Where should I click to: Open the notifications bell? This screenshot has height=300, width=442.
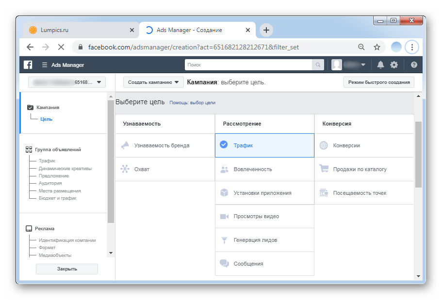tap(380, 65)
